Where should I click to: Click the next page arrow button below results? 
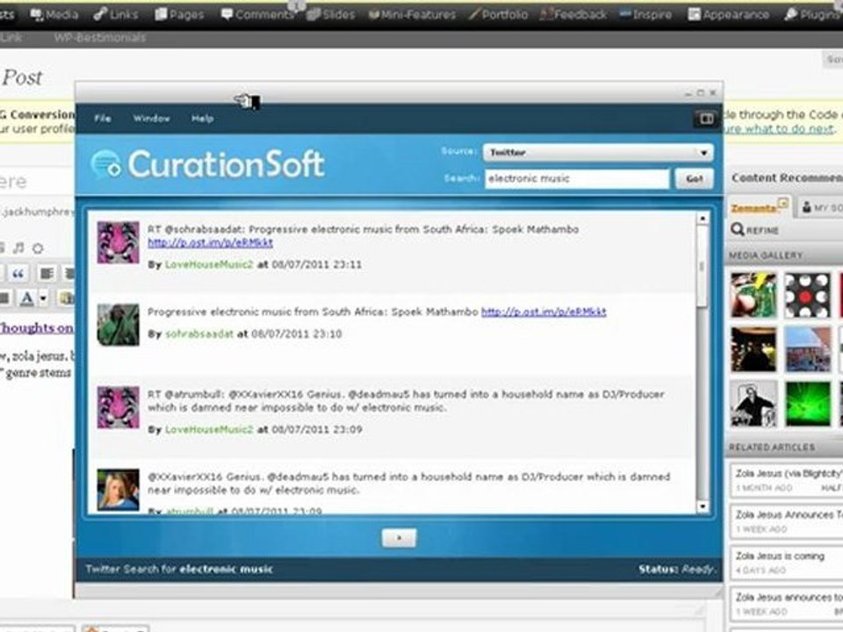point(399,537)
